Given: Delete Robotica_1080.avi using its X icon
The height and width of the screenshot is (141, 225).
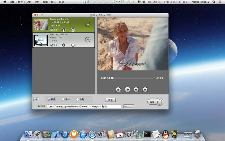Looking at the screenshot, I should [x=73, y=45].
